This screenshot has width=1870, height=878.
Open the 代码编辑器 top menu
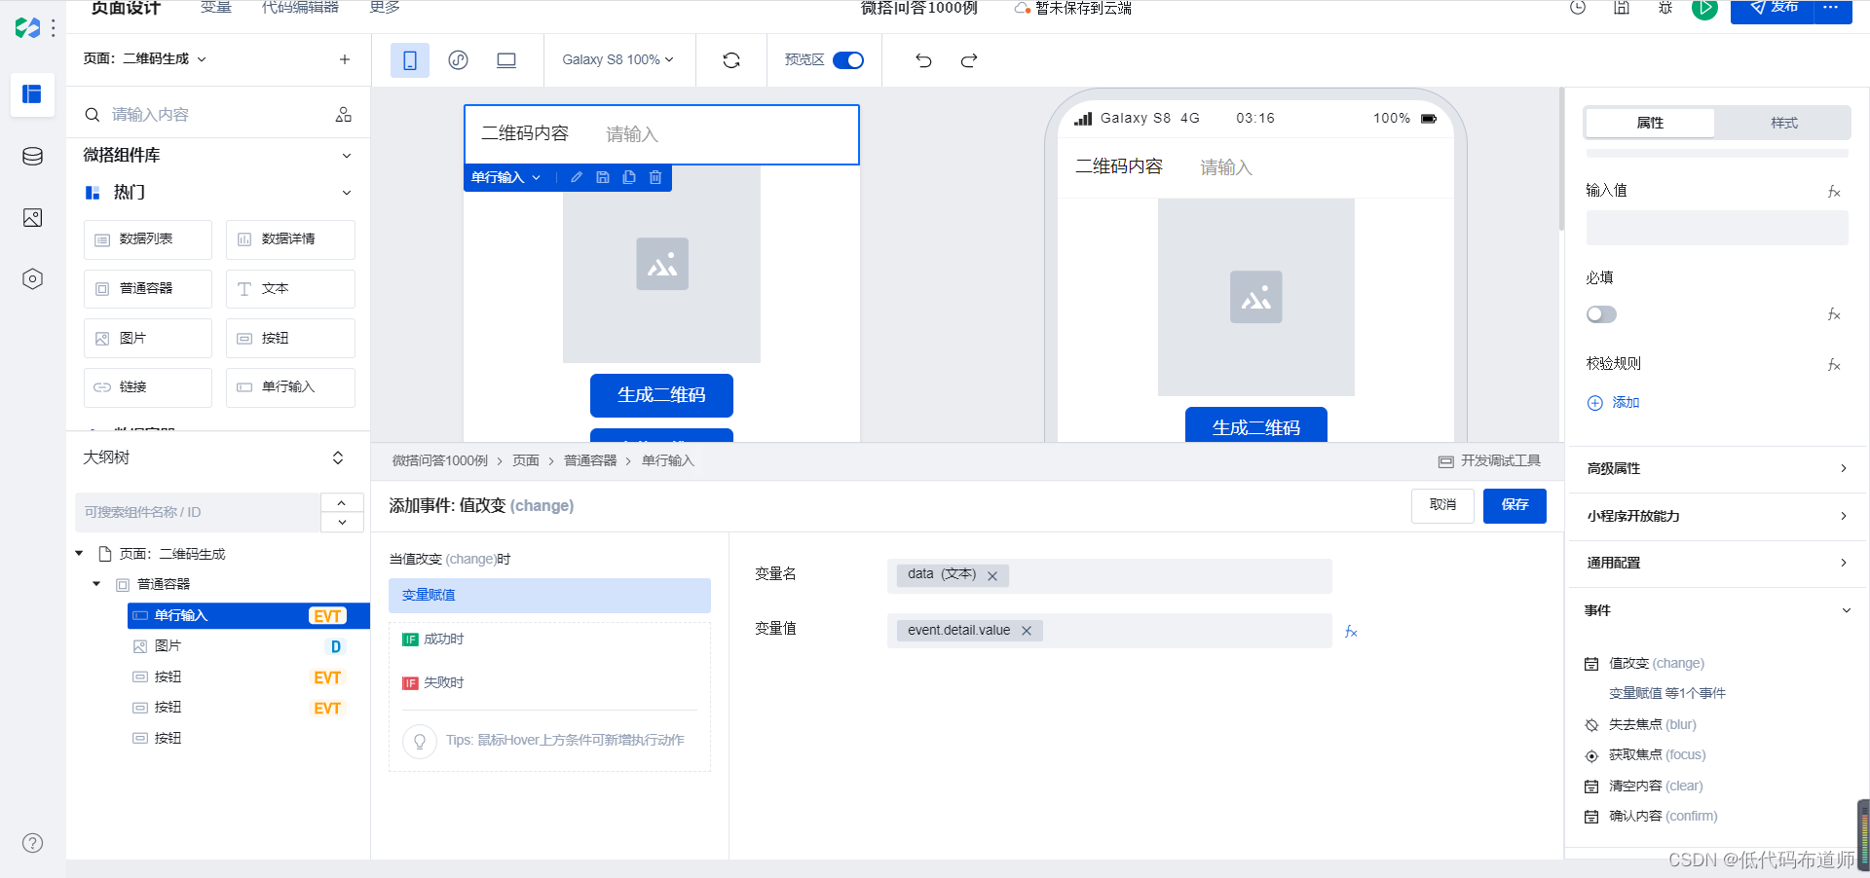pos(300,8)
